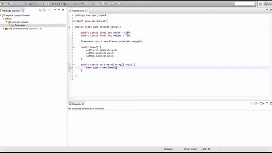Click the 20 : 31 cursor position indicator
Viewport: 272px width, 153px height.
pos(207,149)
